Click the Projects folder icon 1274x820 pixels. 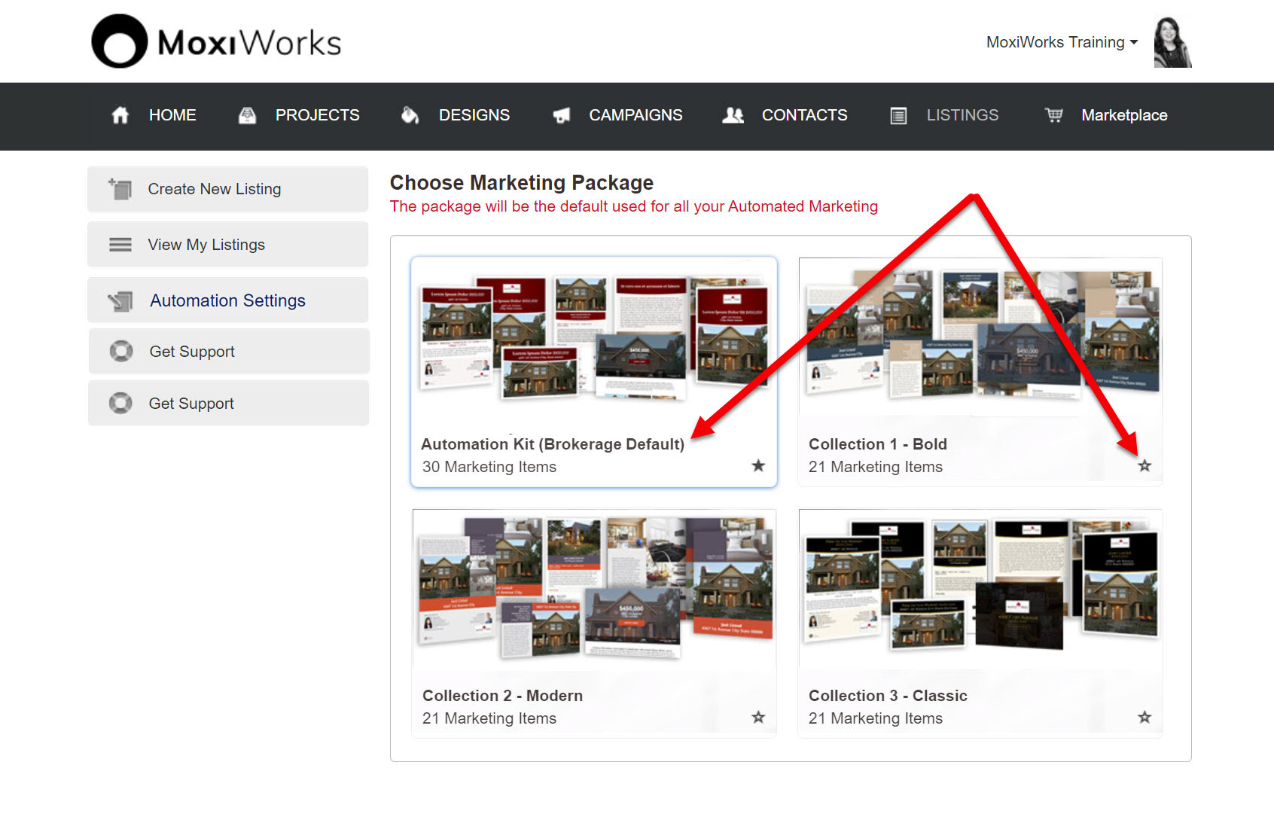click(247, 115)
